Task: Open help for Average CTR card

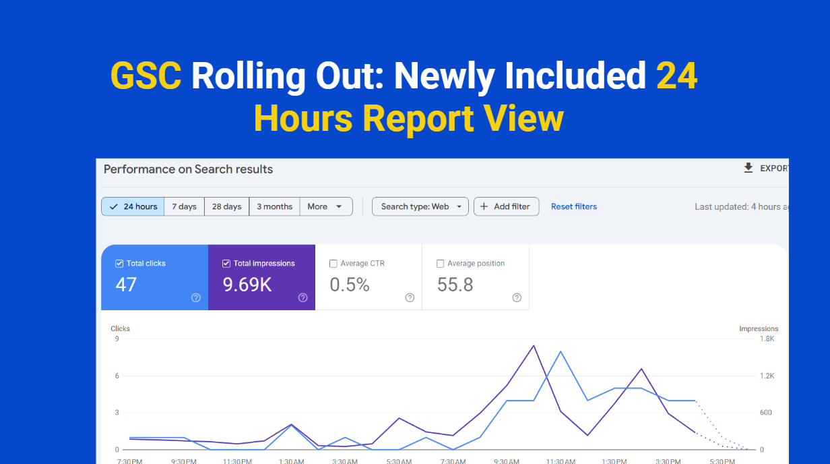Action: 410,297
